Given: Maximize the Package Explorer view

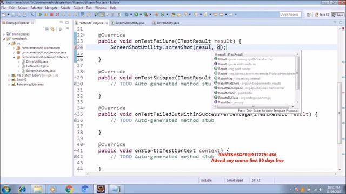Looking at the screenshot, I should (67, 23).
